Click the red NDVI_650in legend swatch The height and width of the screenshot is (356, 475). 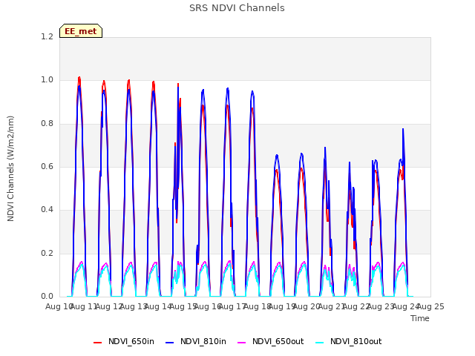click(97, 343)
